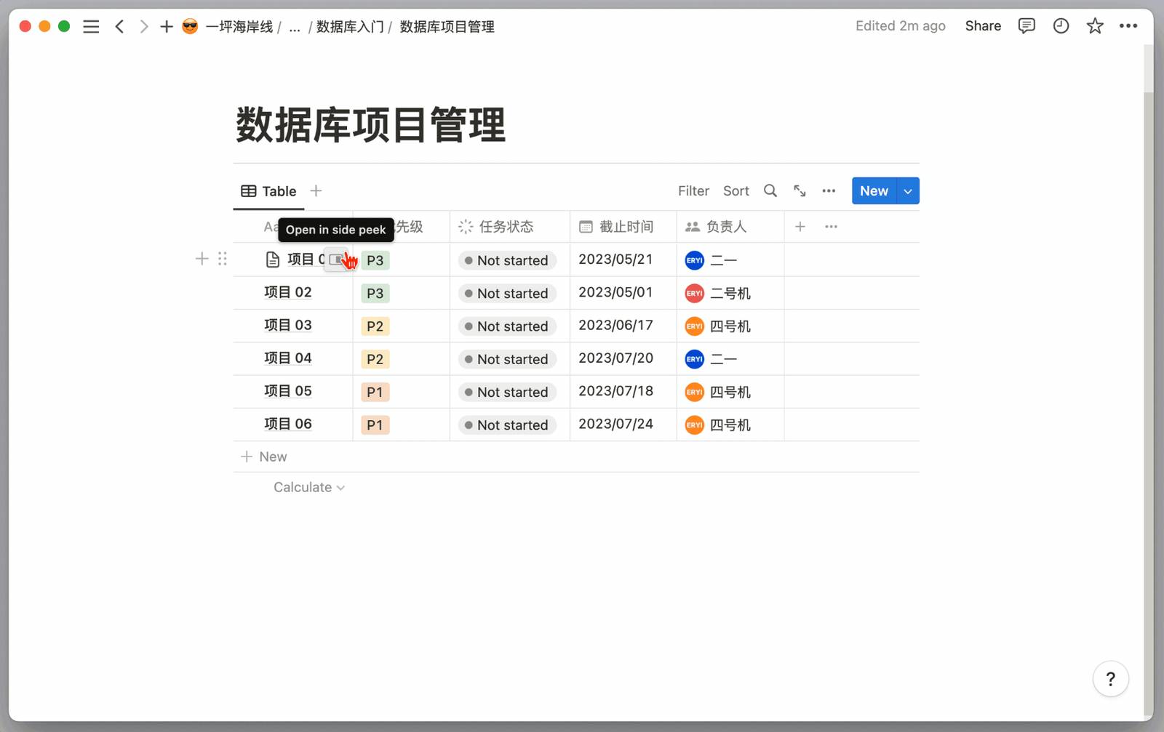
Task: Add a new view next to Table
Action: click(316, 191)
